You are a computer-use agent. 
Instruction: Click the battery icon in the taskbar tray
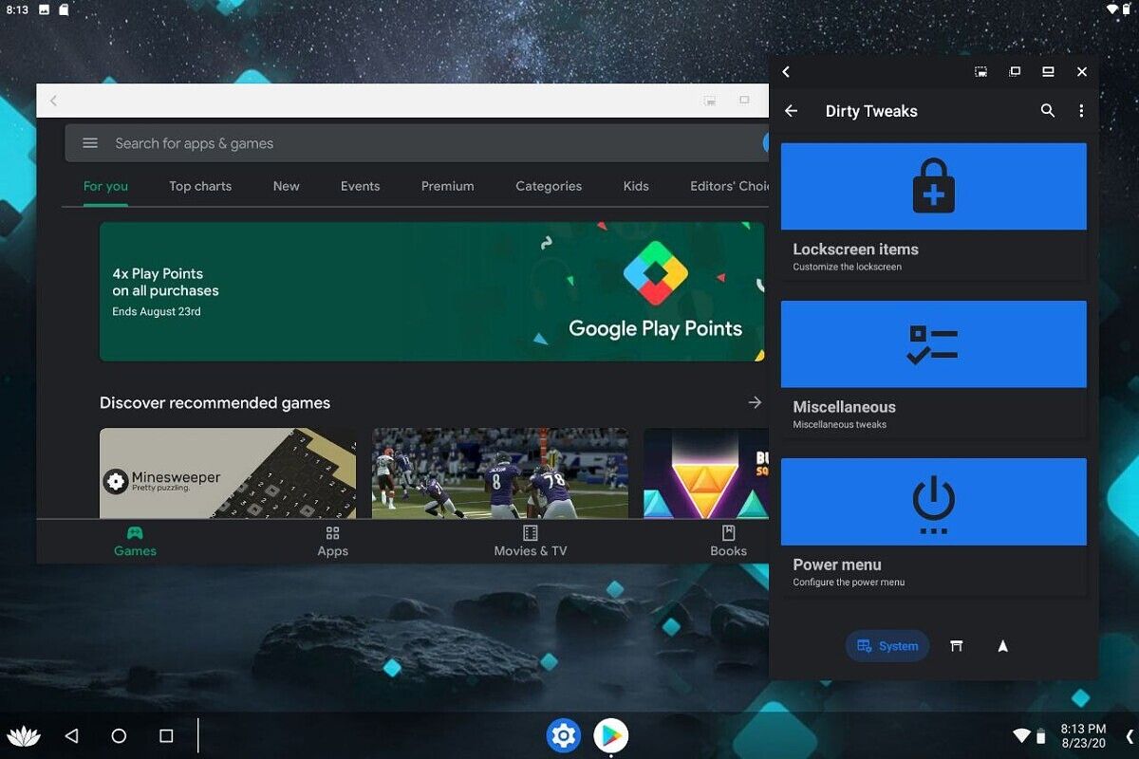(1041, 736)
